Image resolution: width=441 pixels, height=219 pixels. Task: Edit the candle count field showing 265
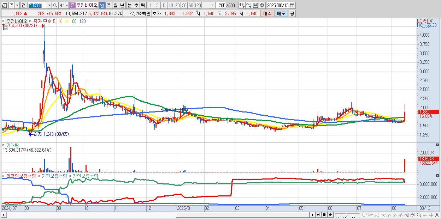click(221, 5)
